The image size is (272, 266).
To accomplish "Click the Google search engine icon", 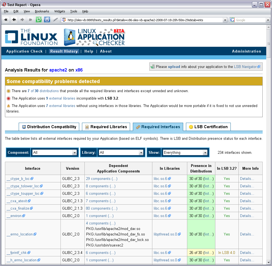I will (x=232, y=20).
